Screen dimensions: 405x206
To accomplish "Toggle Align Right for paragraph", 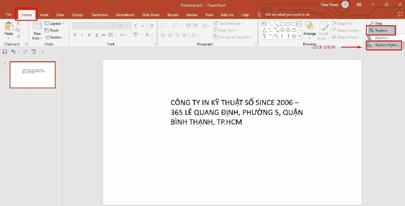I will pyautogui.click(x=177, y=35).
